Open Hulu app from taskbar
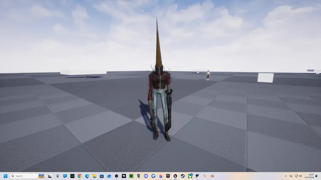Screen dimensions: 321x180 72,176
